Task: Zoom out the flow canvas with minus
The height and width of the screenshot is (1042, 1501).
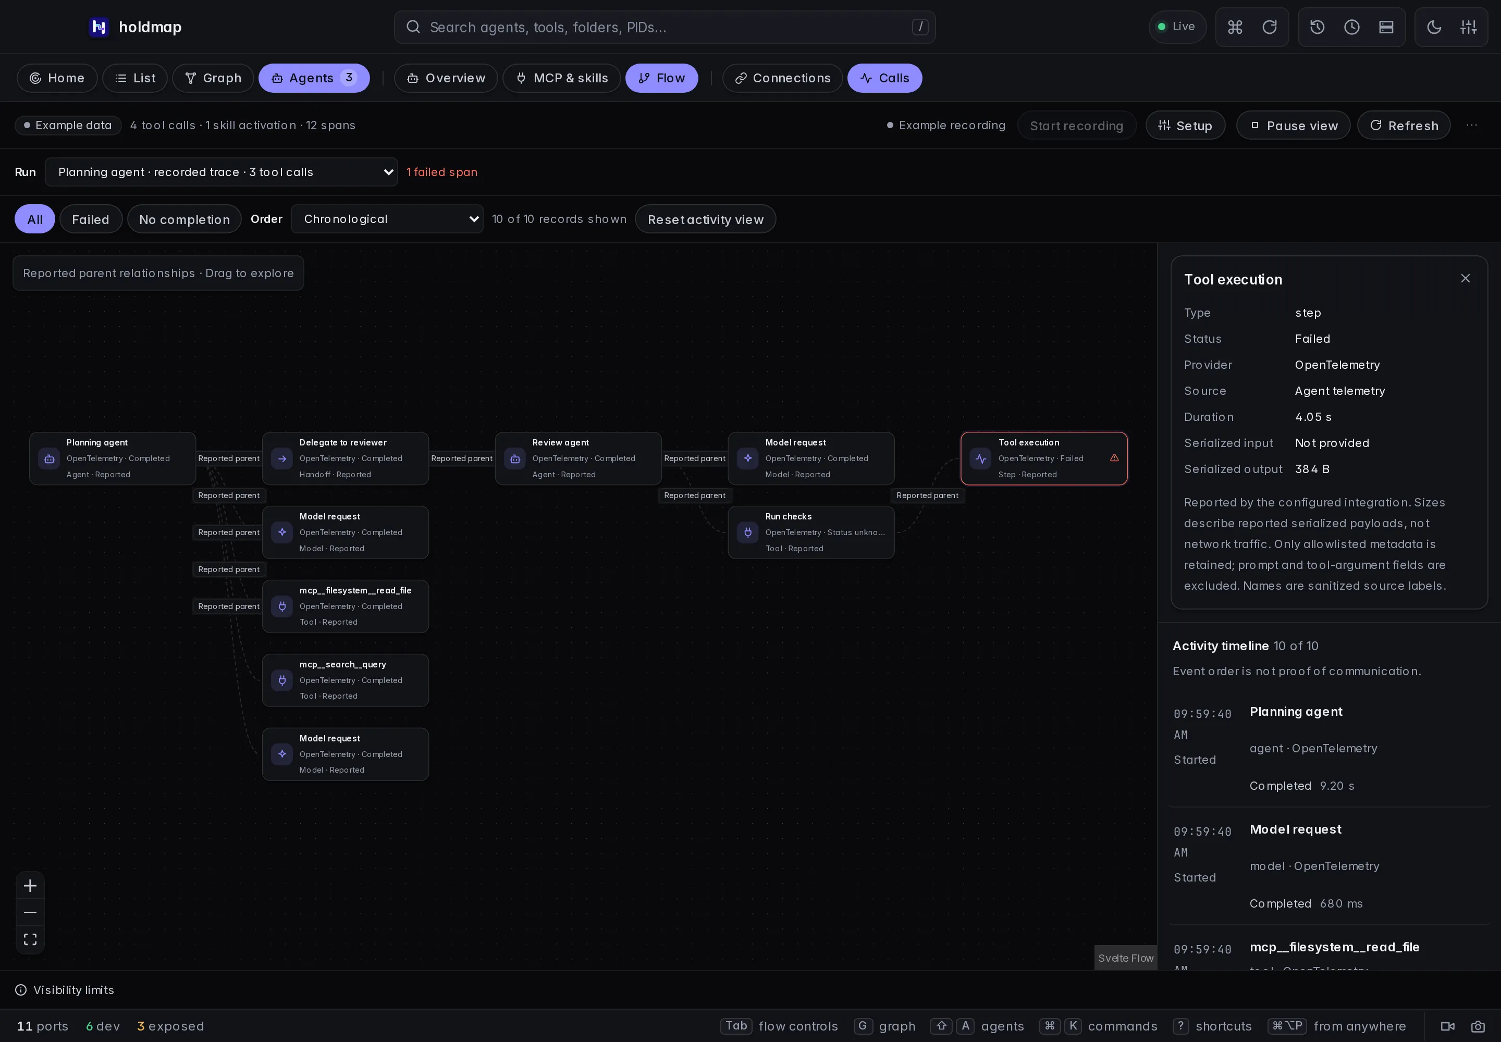Action: (30, 912)
